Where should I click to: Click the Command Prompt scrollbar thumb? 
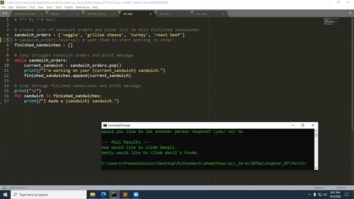click(x=316, y=135)
